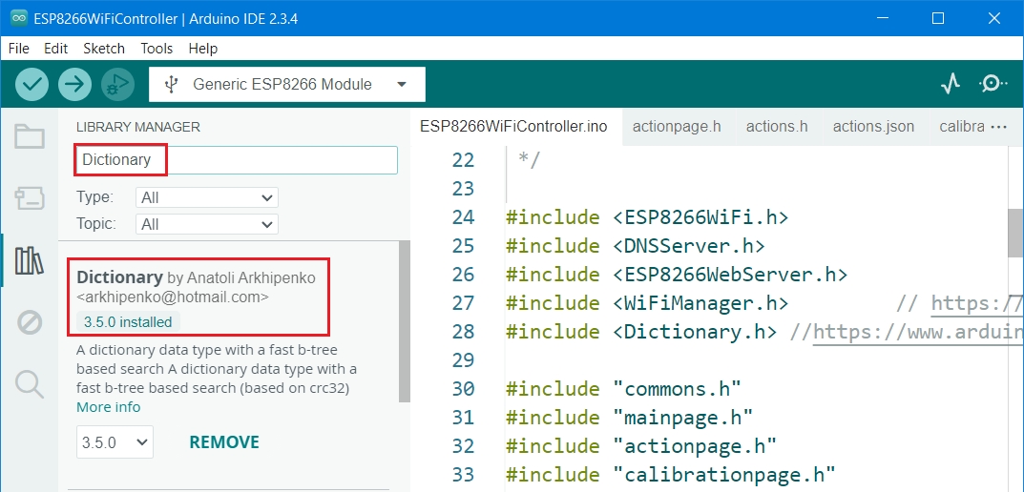Image resolution: width=1024 pixels, height=492 pixels.
Task: Open the More info link
Action: pyautogui.click(x=108, y=407)
